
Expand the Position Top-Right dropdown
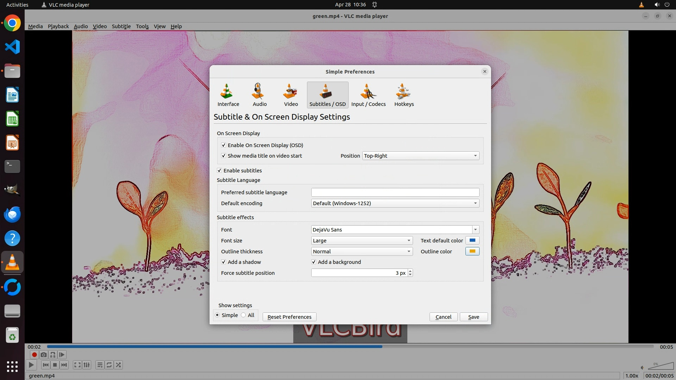coord(421,156)
